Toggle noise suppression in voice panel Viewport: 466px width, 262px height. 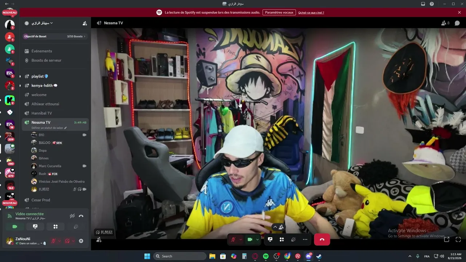tap(72, 216)
